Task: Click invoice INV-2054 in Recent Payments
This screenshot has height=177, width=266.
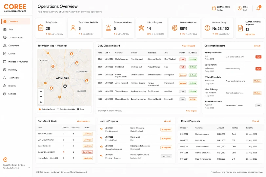Action: tap(184, 159)
